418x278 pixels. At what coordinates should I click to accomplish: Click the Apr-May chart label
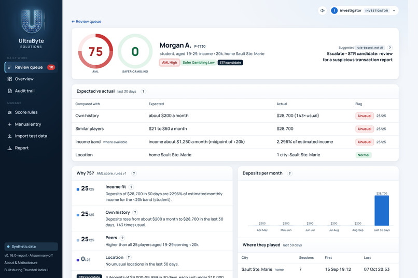pyautogui.click(x=262, y=230)
